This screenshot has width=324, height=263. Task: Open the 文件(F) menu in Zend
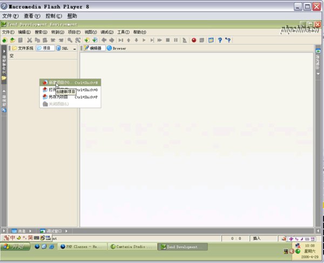(x=8, y=32)
